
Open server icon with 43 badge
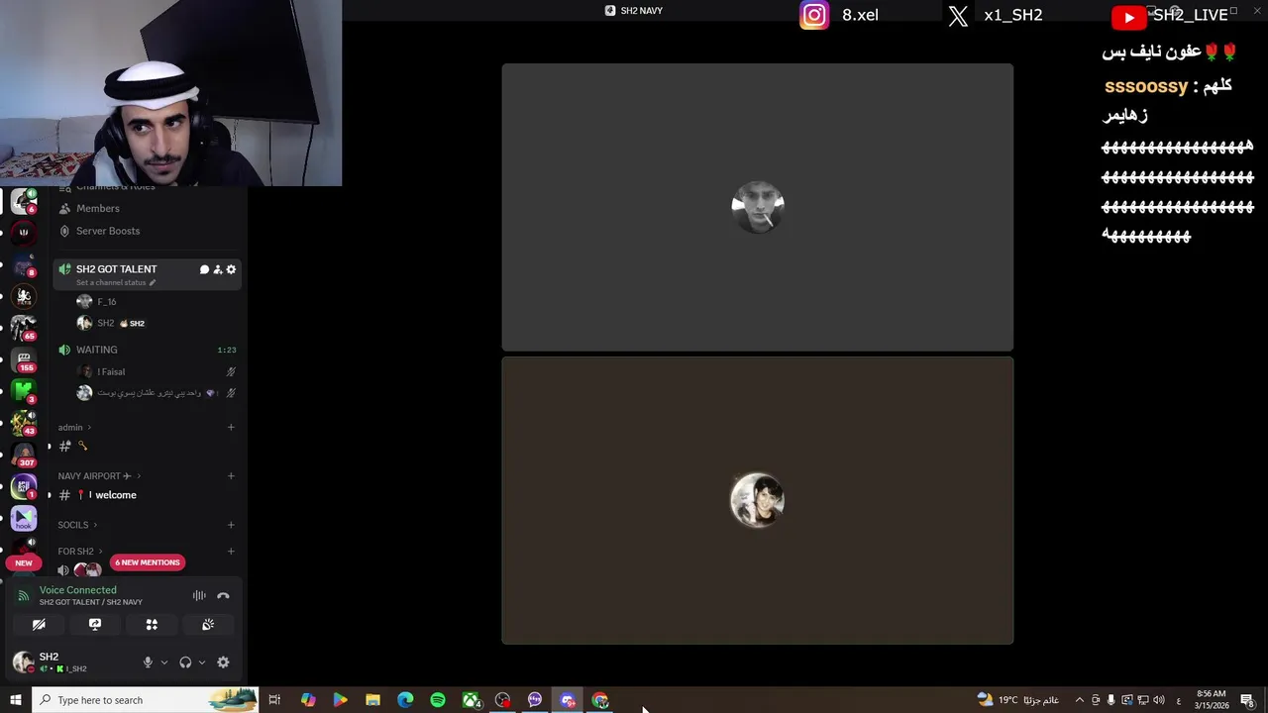(x=24, y=422)
